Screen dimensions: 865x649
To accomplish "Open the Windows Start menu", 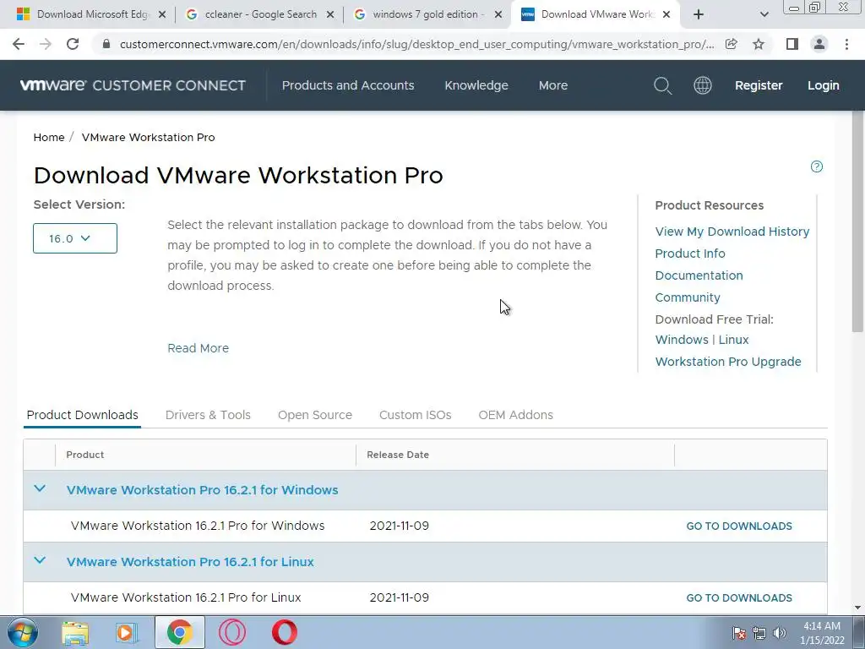I will click(x=23, y=632).
